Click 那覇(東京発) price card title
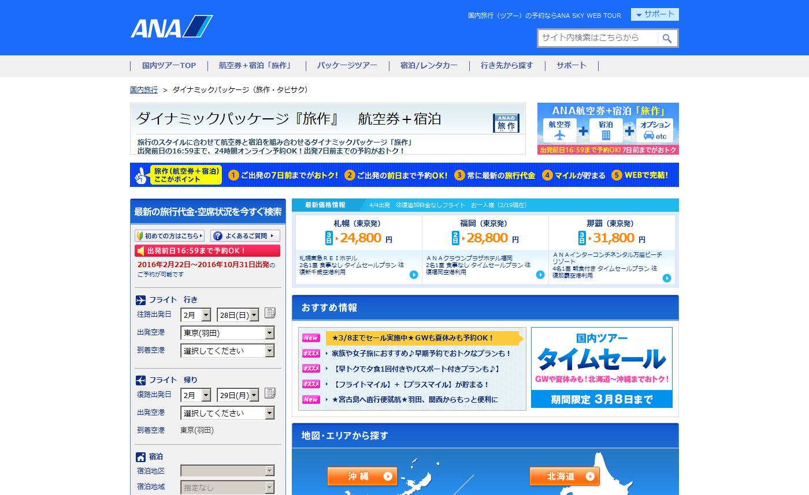This screenshot has width=809, height=495. pyautogui.click(x=611, y=223)
